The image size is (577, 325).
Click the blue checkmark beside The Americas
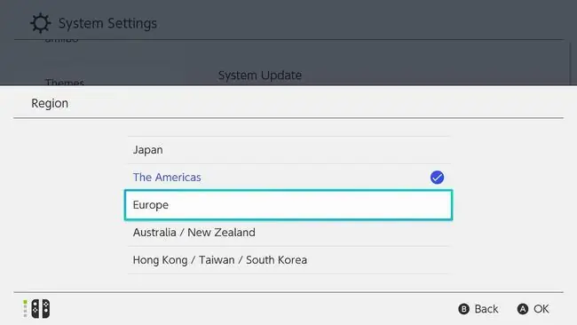[437, 178]
